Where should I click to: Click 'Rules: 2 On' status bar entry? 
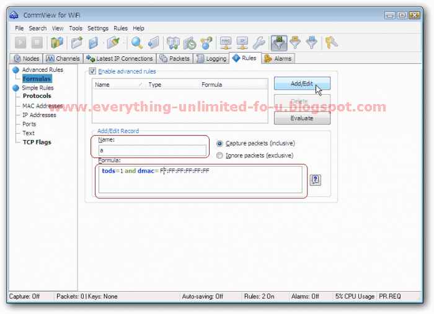pyautogui.click(x=259, y=296)
